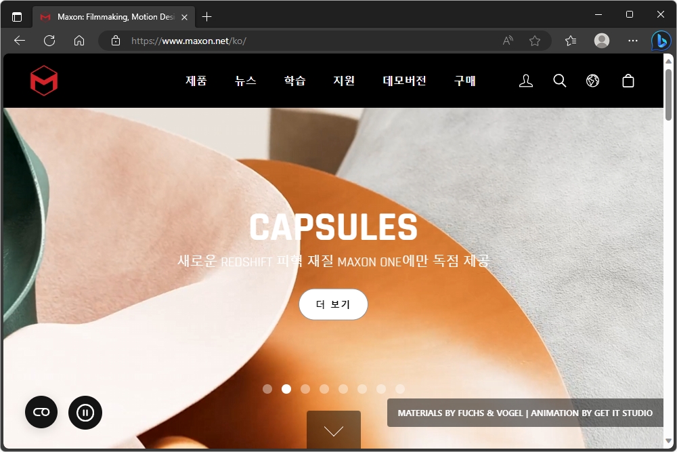This screenshot has width=677, height=452.
Task: Open the site search magnifier icon
Action: pyautogui.click(x=560, y=81)
